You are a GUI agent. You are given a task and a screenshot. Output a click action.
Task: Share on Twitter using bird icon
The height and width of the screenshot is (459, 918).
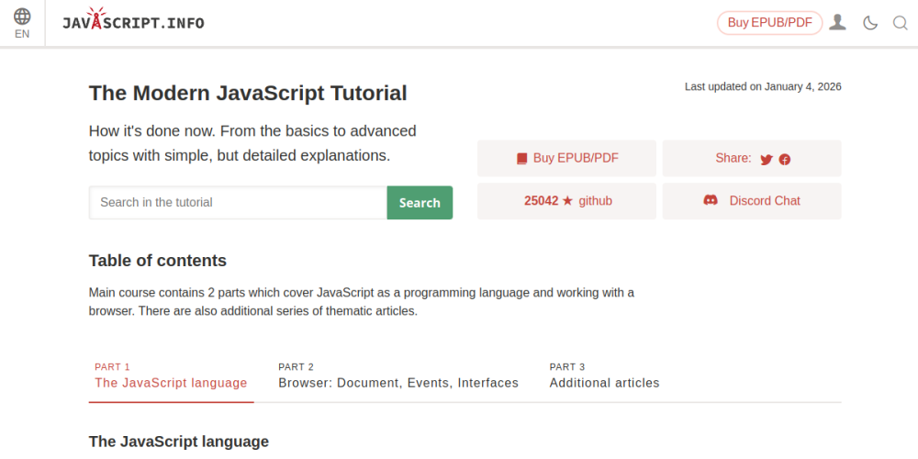click(x=767, y=159)
